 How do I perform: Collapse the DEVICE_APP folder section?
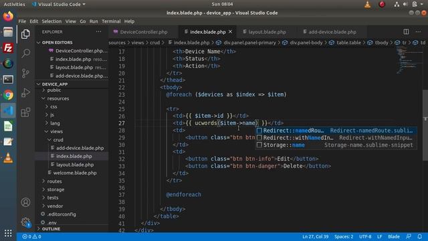(55, 84)
